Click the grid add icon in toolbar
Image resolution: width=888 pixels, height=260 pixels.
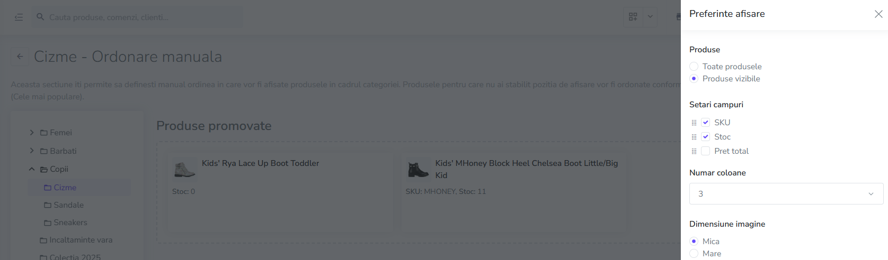633,17
